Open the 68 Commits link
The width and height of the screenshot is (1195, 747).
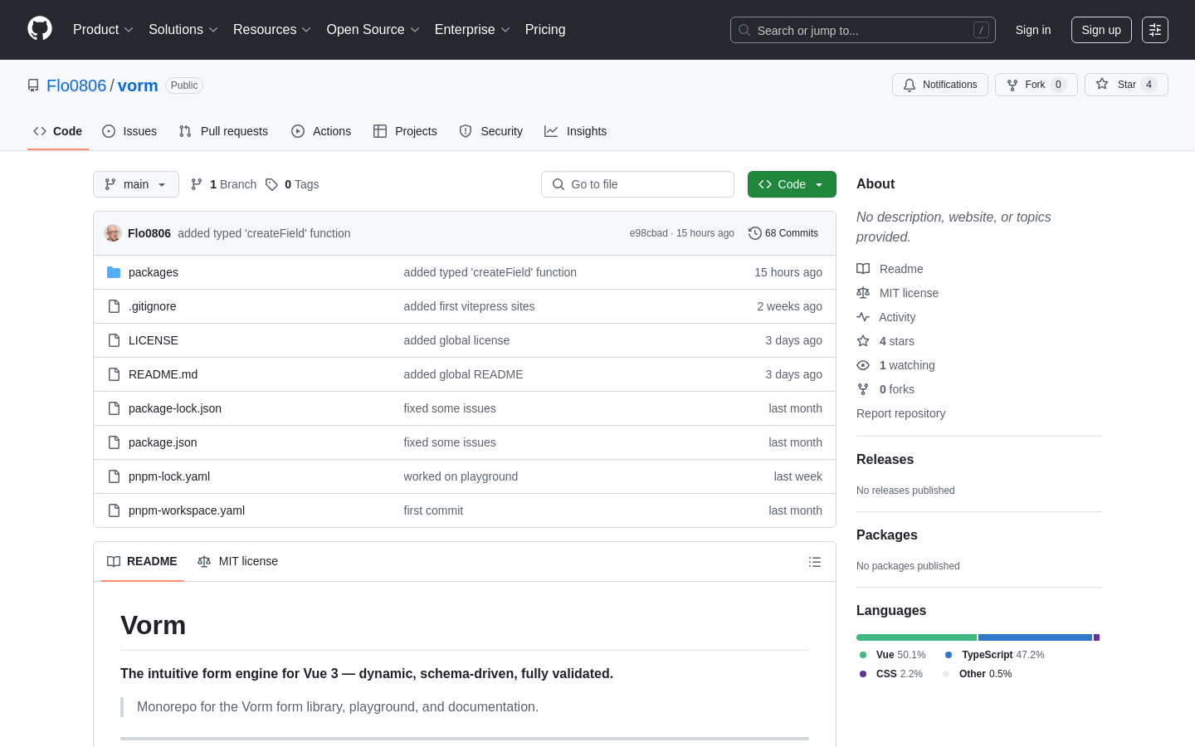[783, 233]
